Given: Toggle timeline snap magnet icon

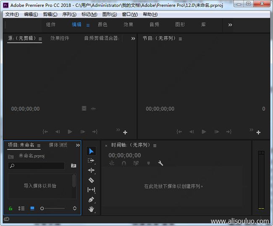Looking at the screenshot, I should coord(124,163).
